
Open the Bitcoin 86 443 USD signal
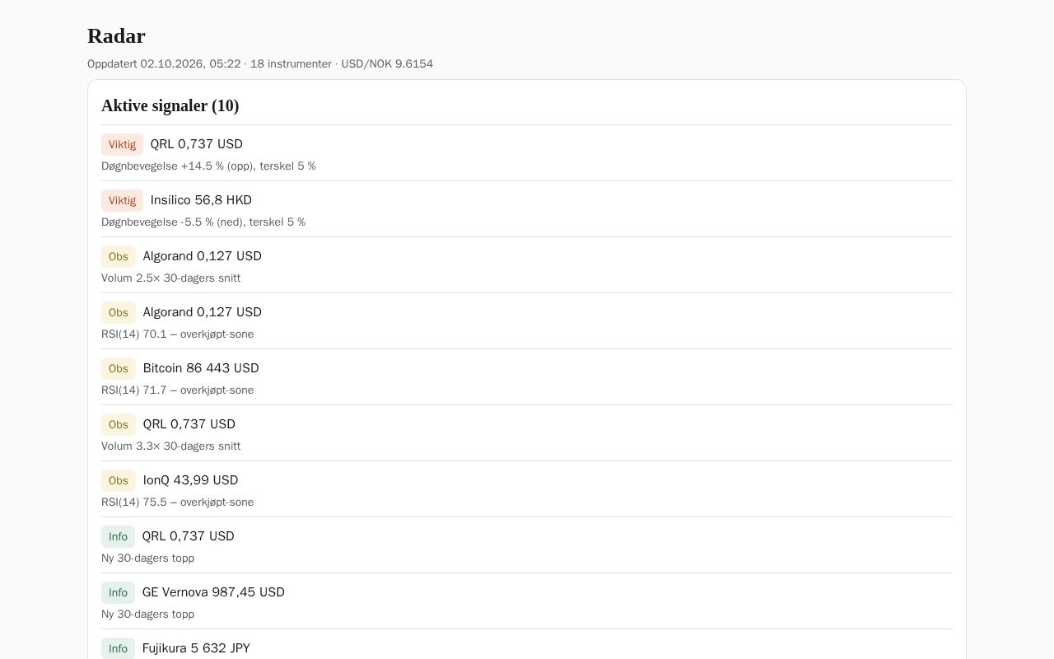[201, 368]
